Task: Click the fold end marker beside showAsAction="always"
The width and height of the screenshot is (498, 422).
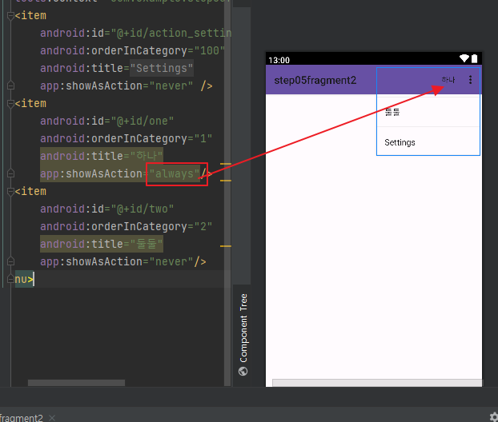Action: (x=10, y=173)
